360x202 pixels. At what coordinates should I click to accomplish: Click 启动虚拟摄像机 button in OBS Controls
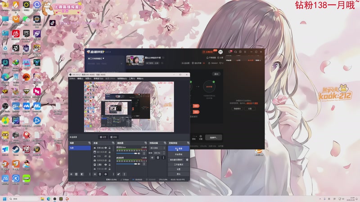click(x=176, y=160)
